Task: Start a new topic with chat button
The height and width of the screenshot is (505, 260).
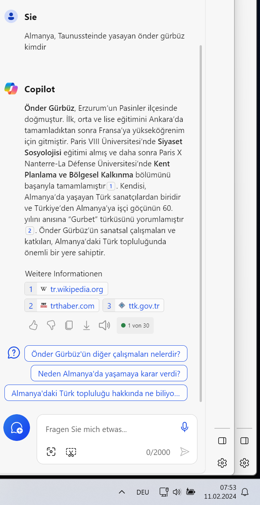Action: [17, 428]
